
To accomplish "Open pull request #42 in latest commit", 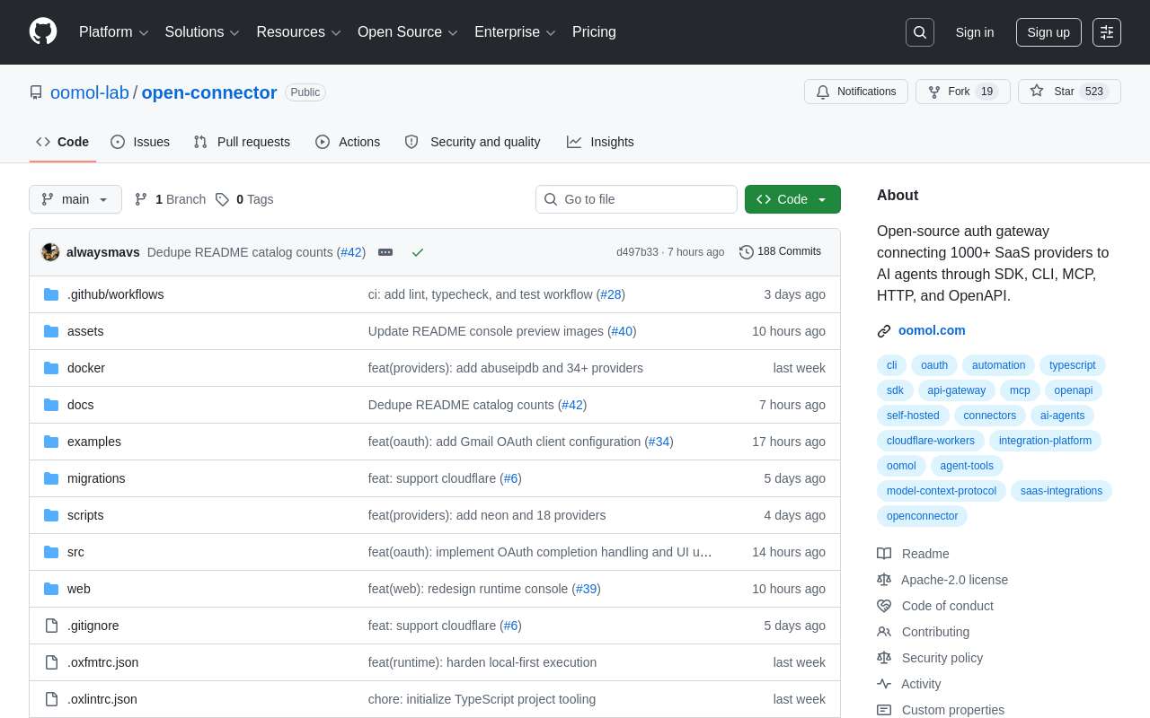I will 351,252.
